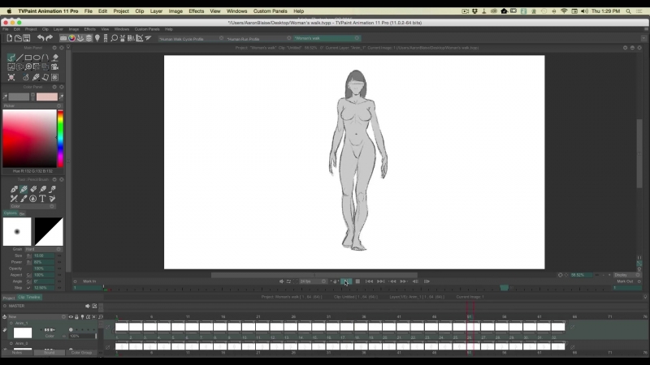The image size is (650, 365).
Task: Open the 24 fps frame rate dropdown
Action: point(313,281)
